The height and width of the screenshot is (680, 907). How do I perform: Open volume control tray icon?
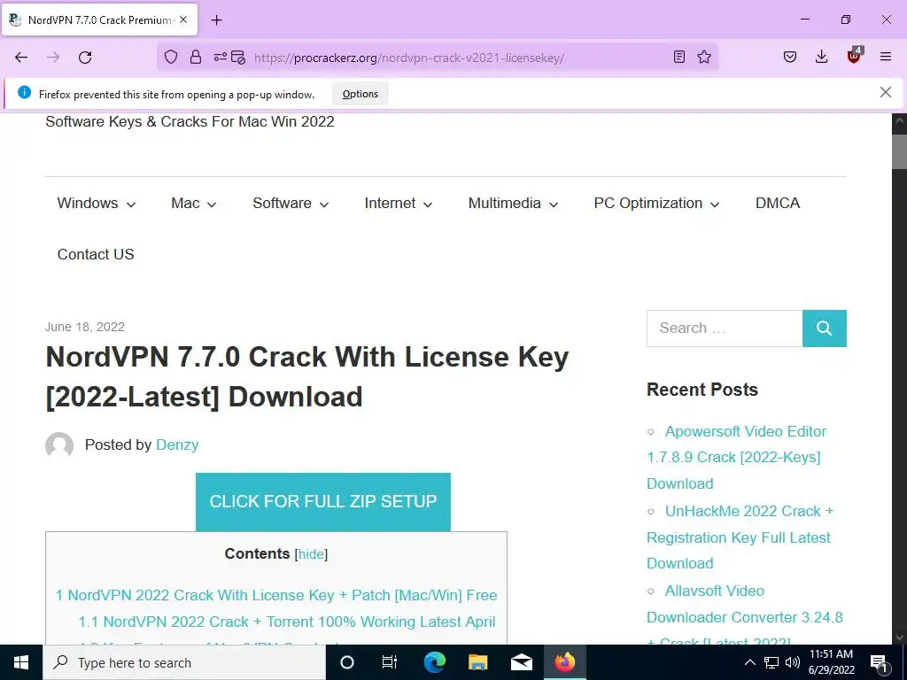click(793, 662)
